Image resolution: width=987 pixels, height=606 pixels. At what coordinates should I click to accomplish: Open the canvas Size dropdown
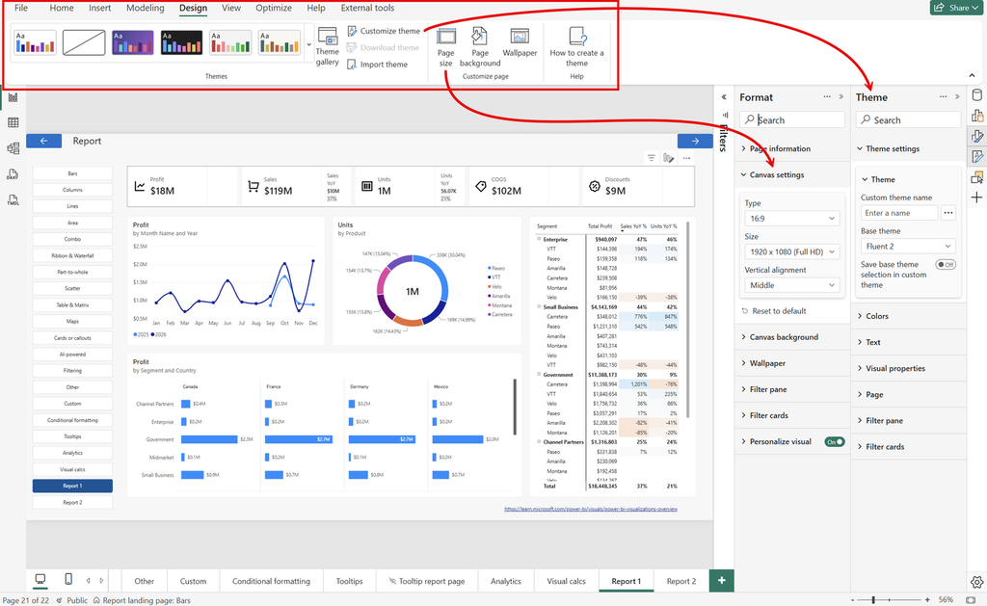(792, 251)
